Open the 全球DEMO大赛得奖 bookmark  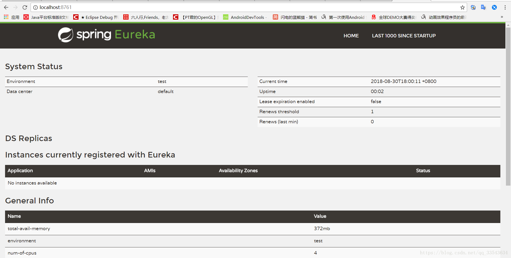click(394, 17)
